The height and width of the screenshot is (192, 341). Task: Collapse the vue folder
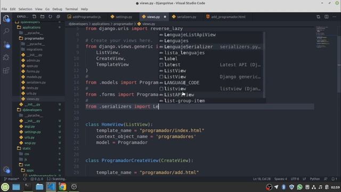coord(27,165)
